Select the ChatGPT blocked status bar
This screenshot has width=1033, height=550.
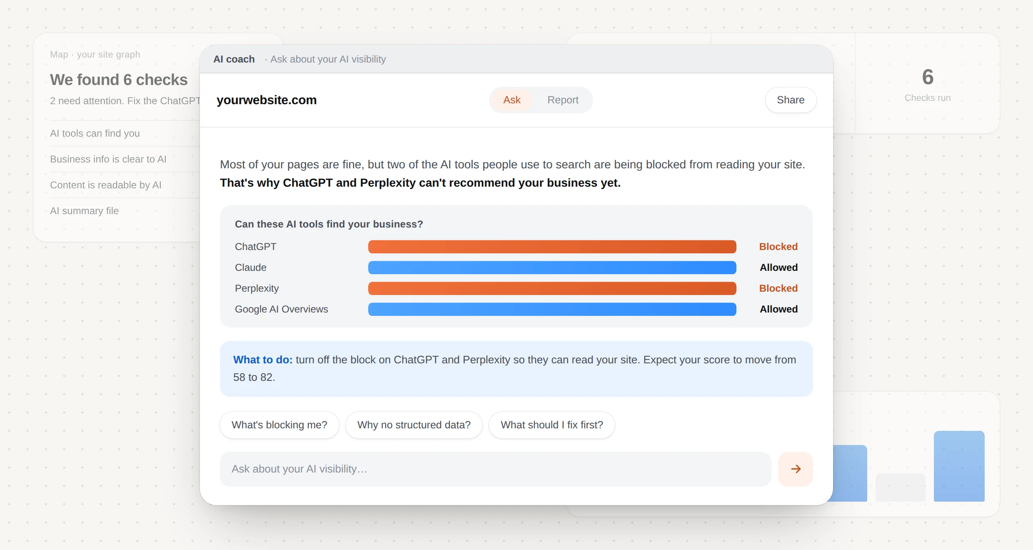point(552,247)
